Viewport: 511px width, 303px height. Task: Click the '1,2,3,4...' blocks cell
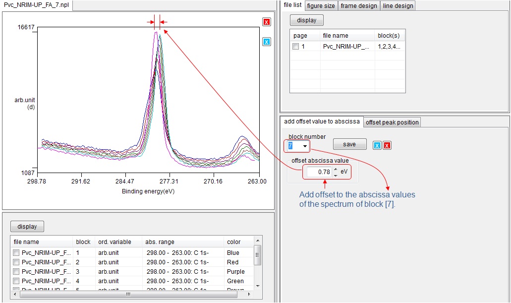(389, 46)
